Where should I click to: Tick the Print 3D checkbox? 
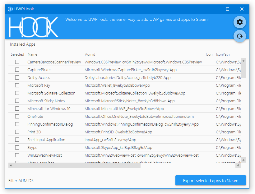point(17,132)
